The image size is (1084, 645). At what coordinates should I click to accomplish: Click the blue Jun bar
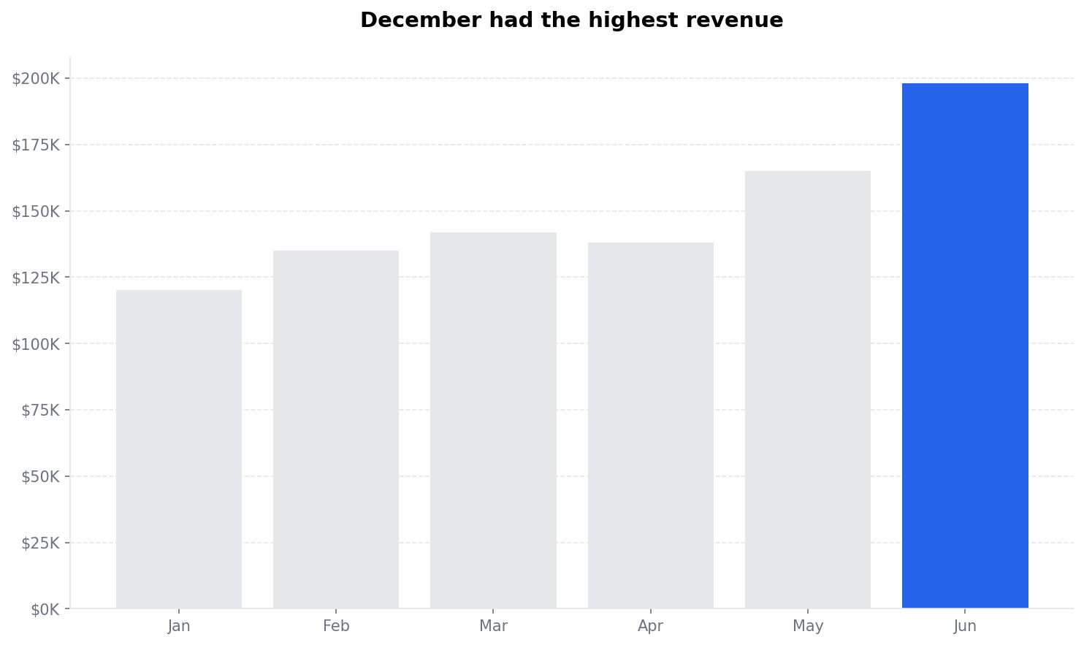point(965,346)
